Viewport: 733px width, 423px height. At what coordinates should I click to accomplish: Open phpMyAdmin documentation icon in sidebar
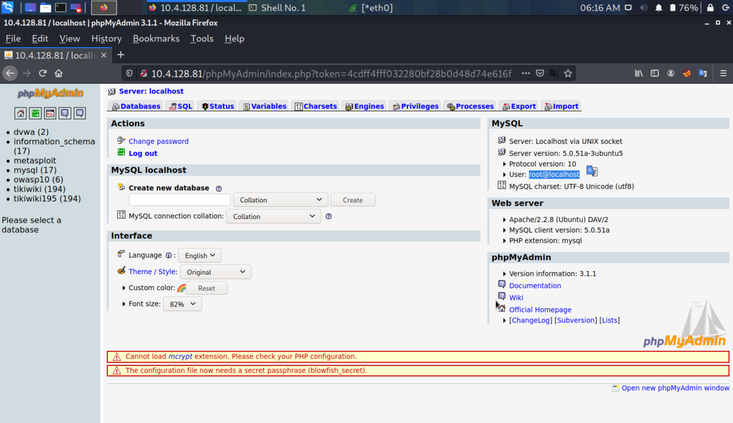(x=65, y=113)
